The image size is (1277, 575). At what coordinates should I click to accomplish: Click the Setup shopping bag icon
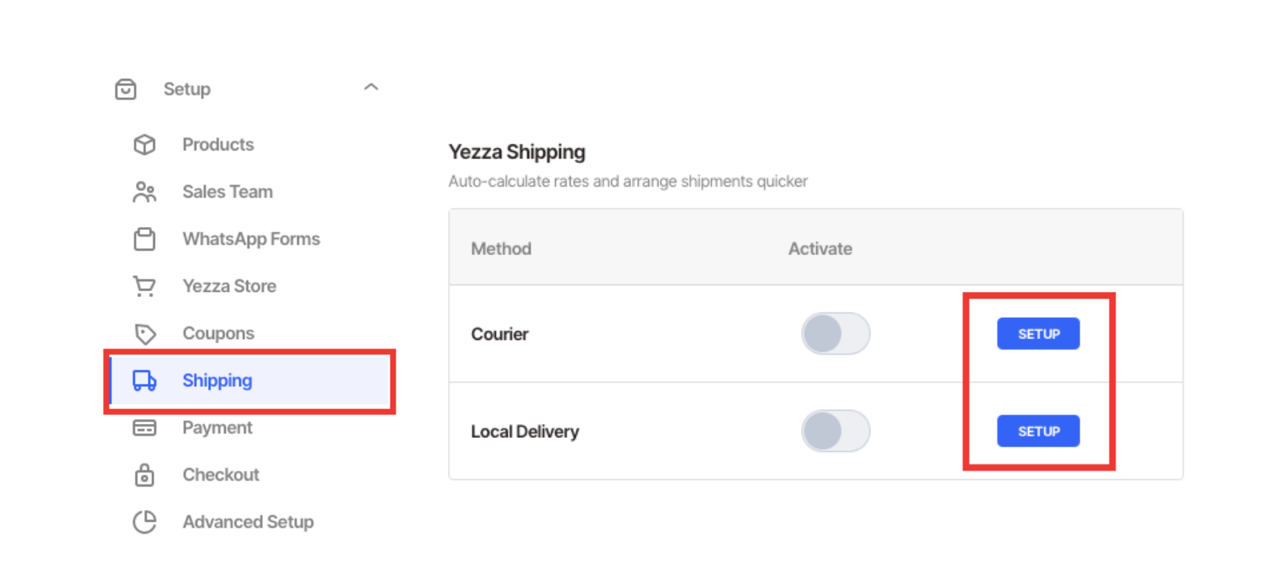125,89
